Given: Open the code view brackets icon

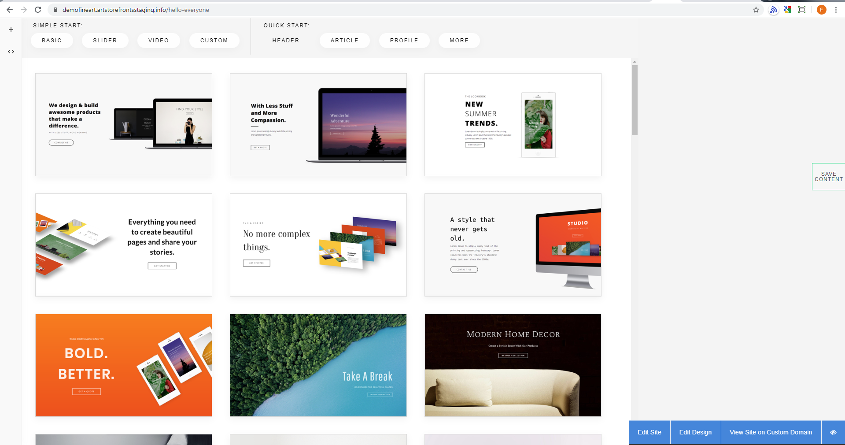Looking at the screenshot, I should 11,52.
